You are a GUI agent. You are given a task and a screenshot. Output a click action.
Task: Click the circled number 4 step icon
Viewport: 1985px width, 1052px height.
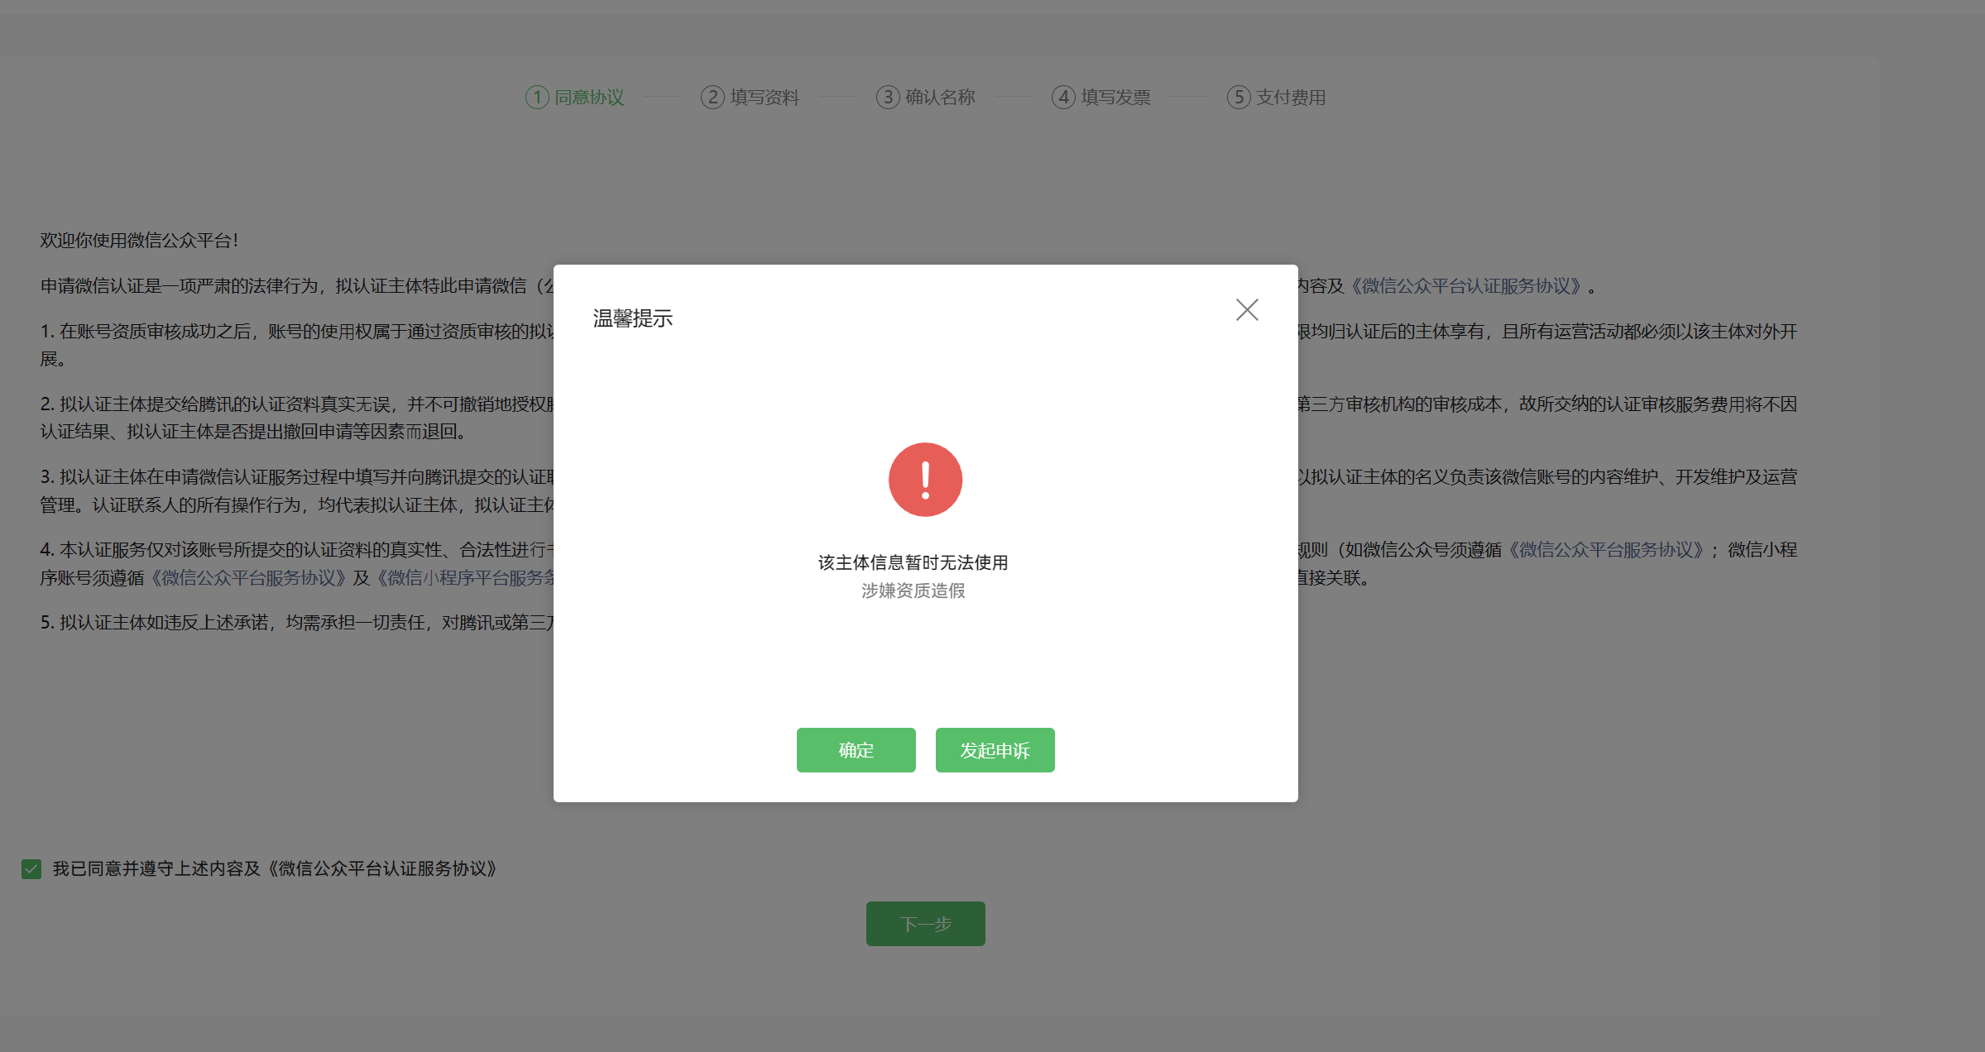click(1063, 98)
